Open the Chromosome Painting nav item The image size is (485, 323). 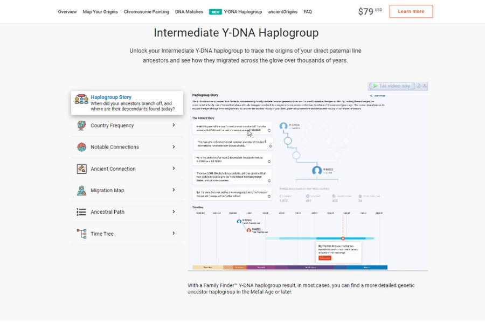146,12
